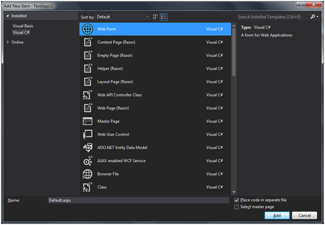Collapse the Installed tree node
Screen dimensions: 325x225
[7, 16]
